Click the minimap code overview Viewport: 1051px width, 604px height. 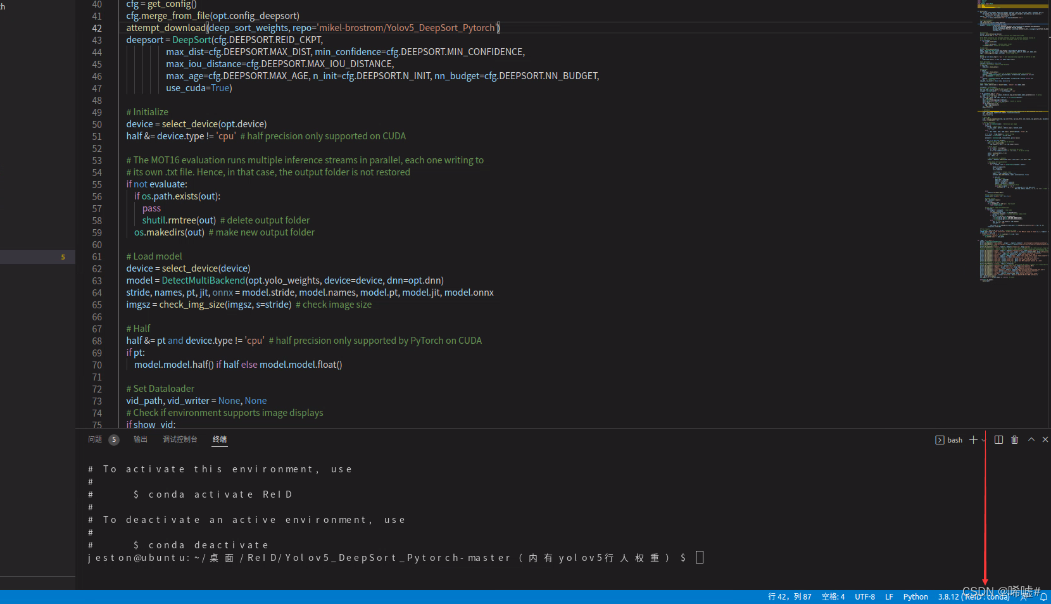tap(1013, 142)
